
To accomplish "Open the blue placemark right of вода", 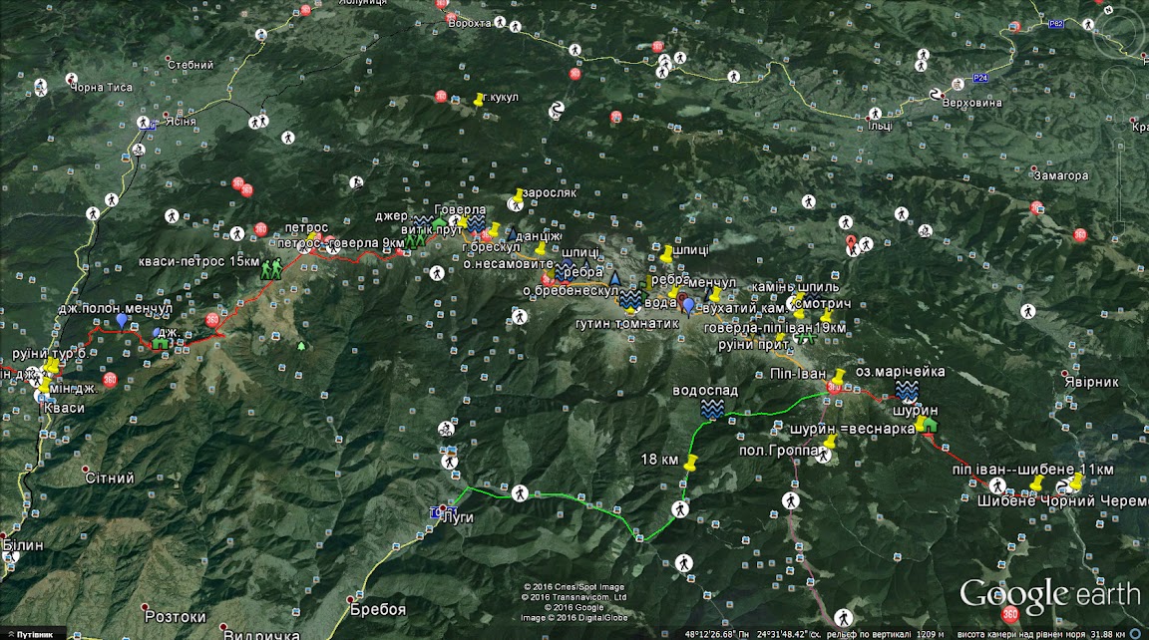I will (x=688, y=305).
